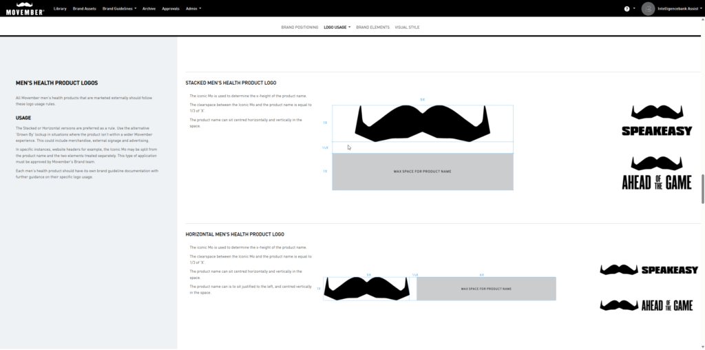Click the stacked logo mustache diagram
The image size is (705, 350).
tap(422, 123)
